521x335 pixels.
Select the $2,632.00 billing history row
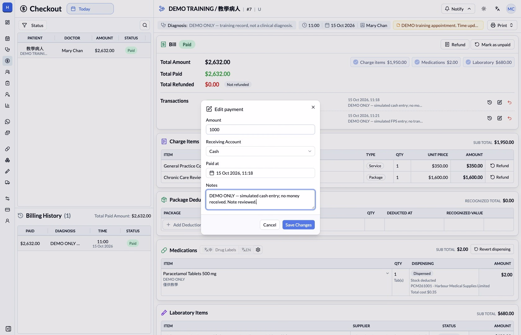click(x=84, y=243)
